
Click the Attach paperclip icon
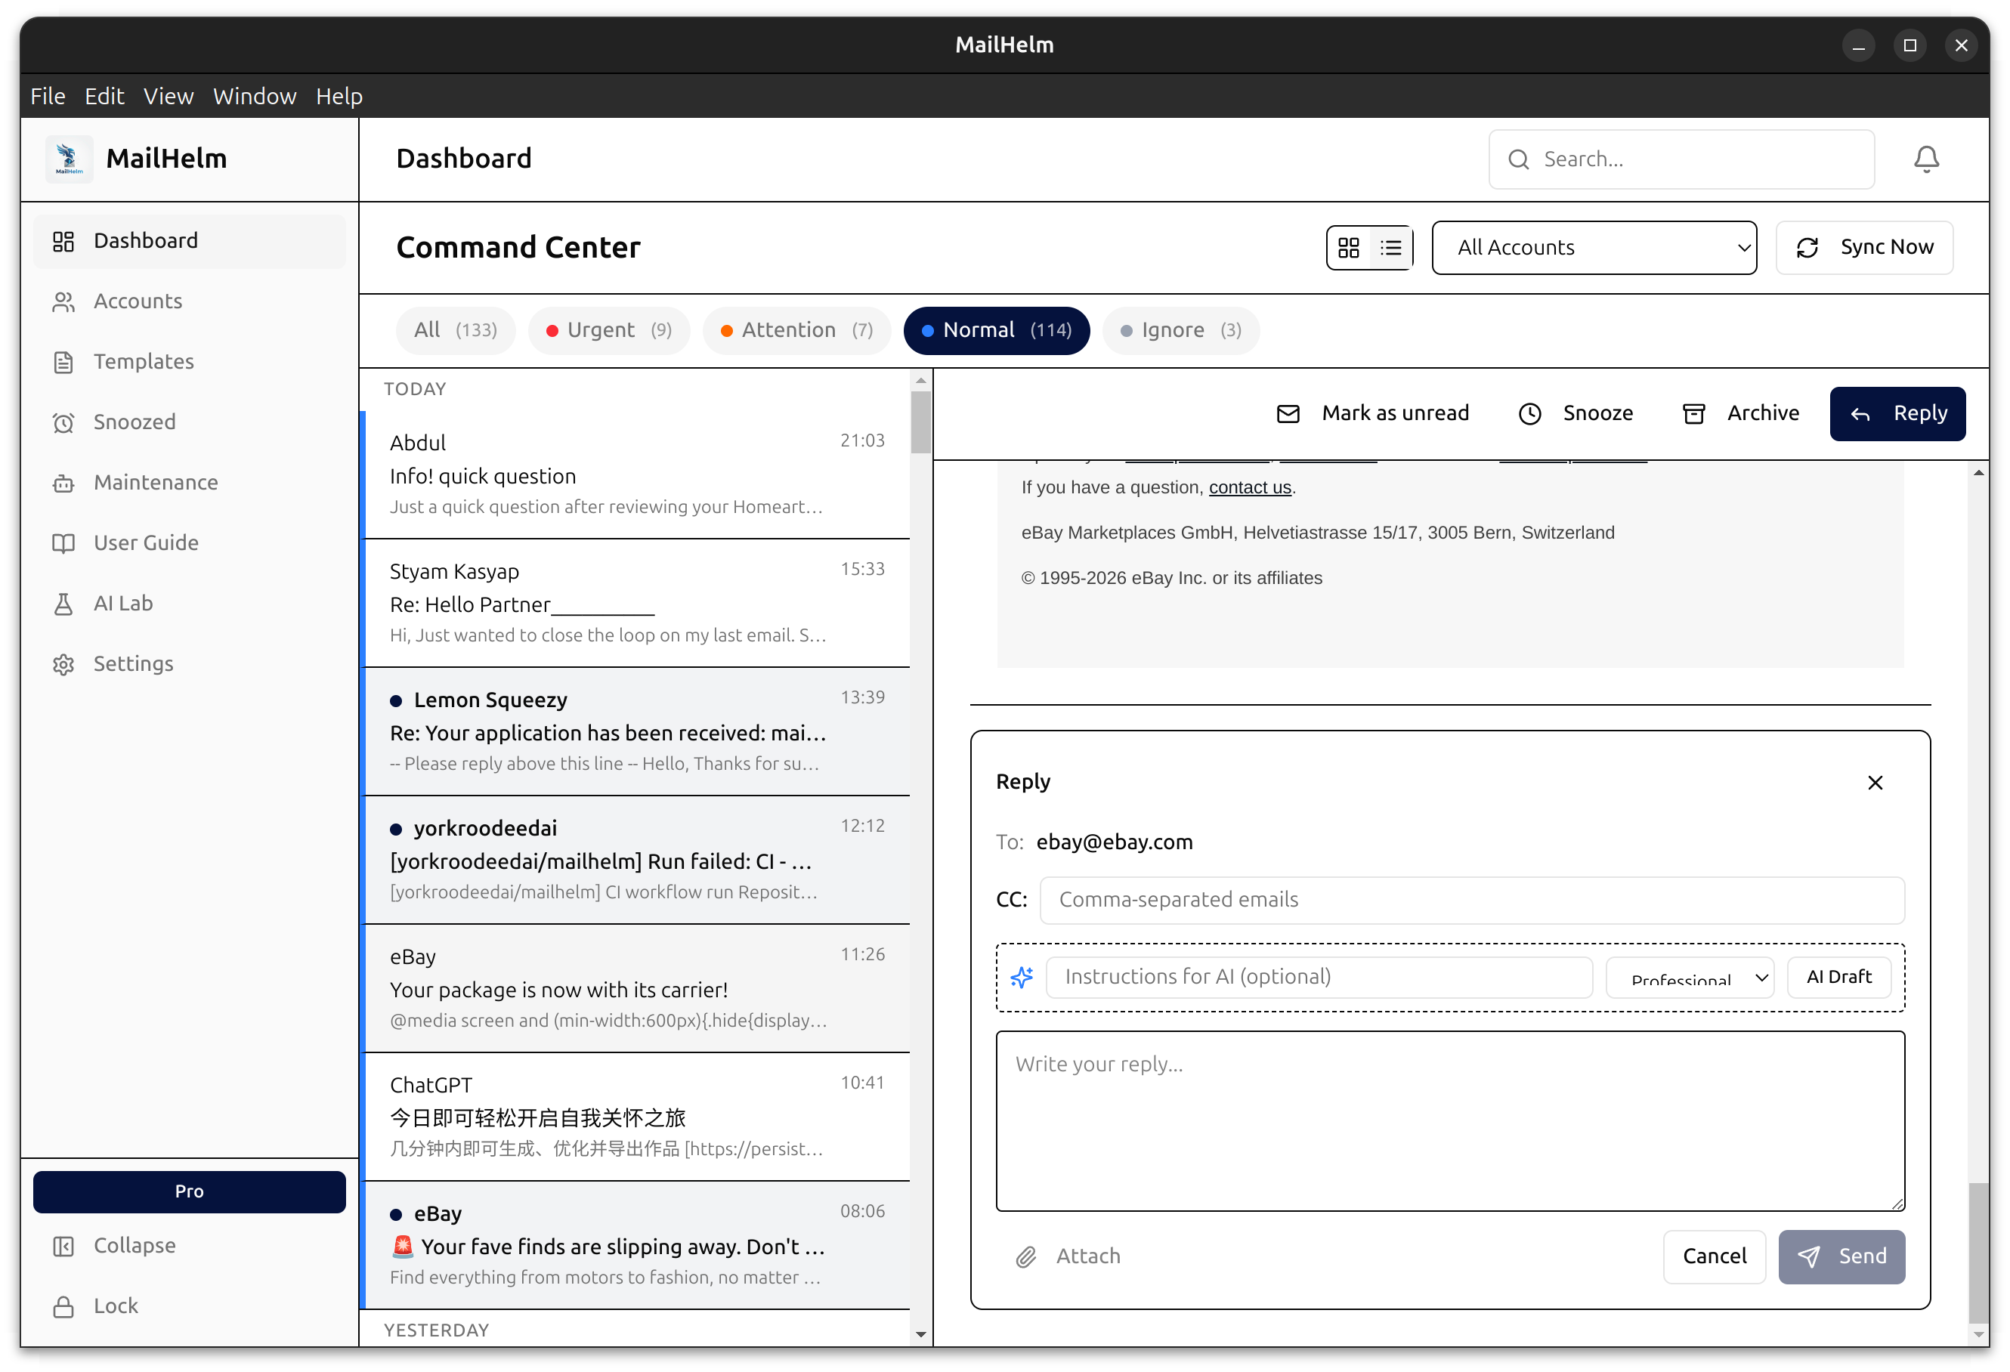(1025, 1256)
